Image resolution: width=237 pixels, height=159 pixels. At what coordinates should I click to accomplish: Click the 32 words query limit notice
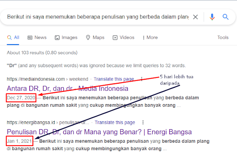tap(96, 66)
